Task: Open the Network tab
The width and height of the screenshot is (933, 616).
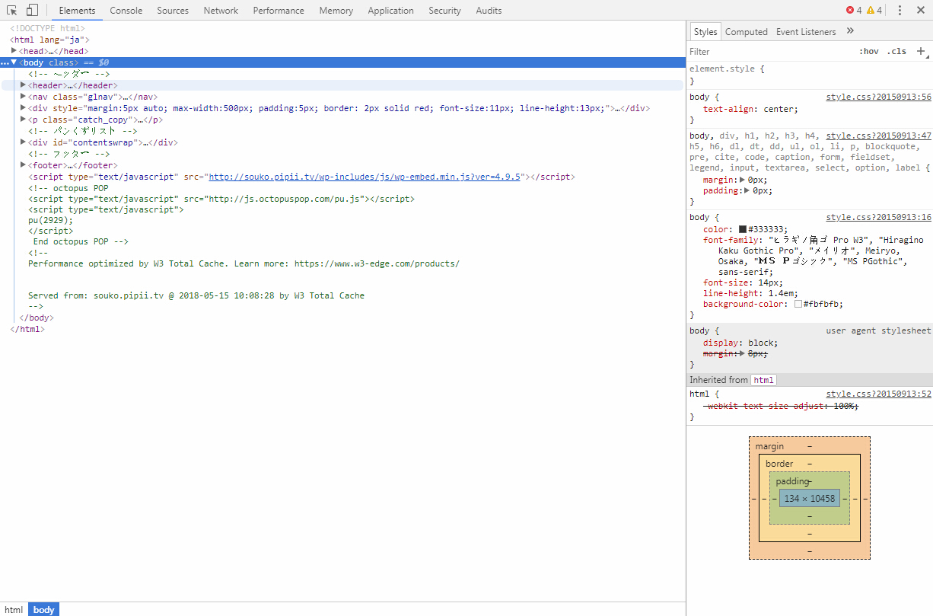Action: click(221, 11)
